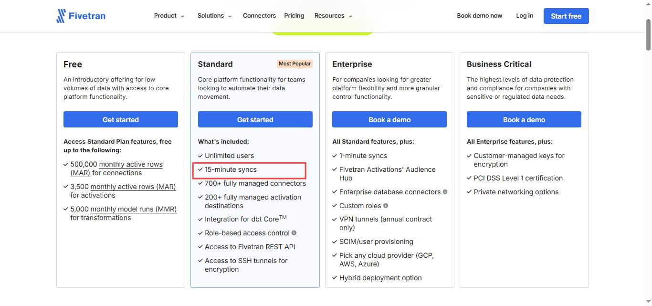
Task: Click '200+ fully managed activation destinations' text
Action: pyautogui.click(x=253, y=201)
